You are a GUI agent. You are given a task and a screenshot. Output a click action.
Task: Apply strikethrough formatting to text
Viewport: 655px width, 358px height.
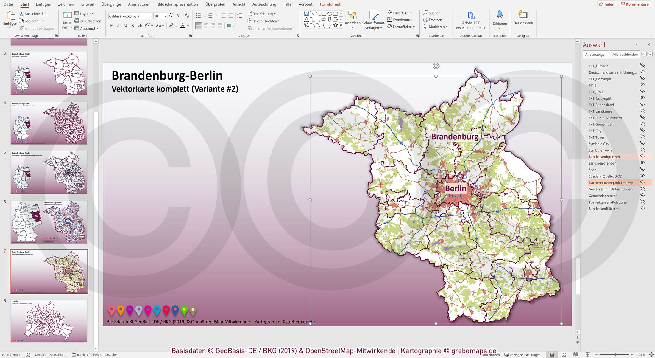tap(140, 26)
